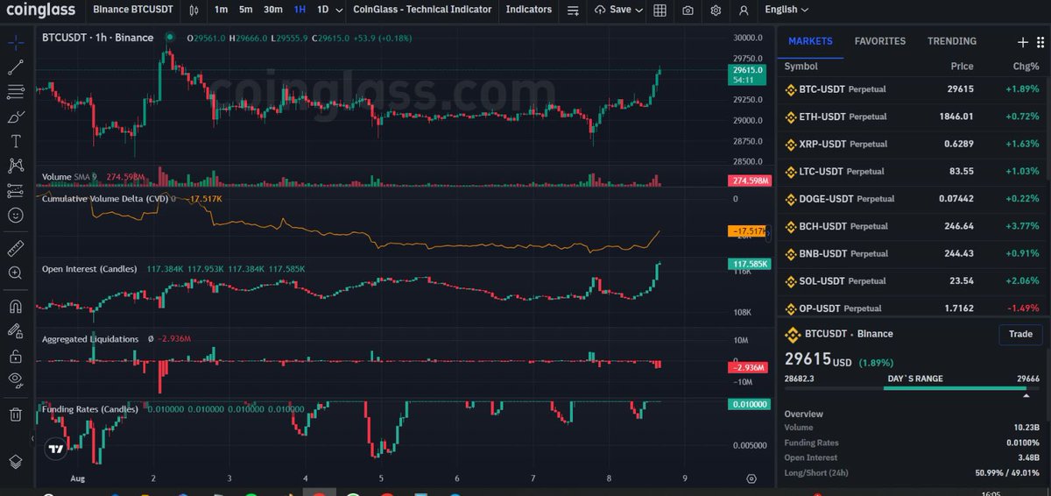
Task: Open the chart patterns tool
Action: tap(16, 165)
